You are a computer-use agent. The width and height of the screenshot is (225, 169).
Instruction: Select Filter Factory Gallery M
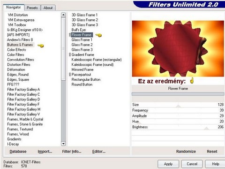point(24,109)
